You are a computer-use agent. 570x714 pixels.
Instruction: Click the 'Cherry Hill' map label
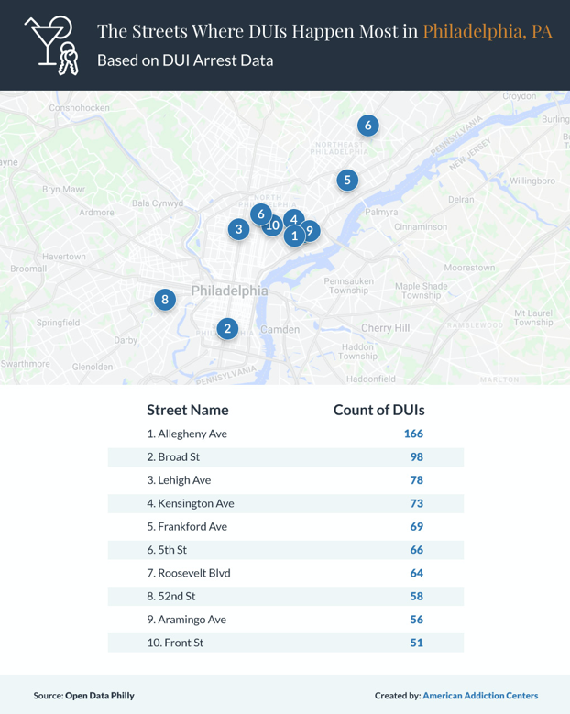(385, 328)
